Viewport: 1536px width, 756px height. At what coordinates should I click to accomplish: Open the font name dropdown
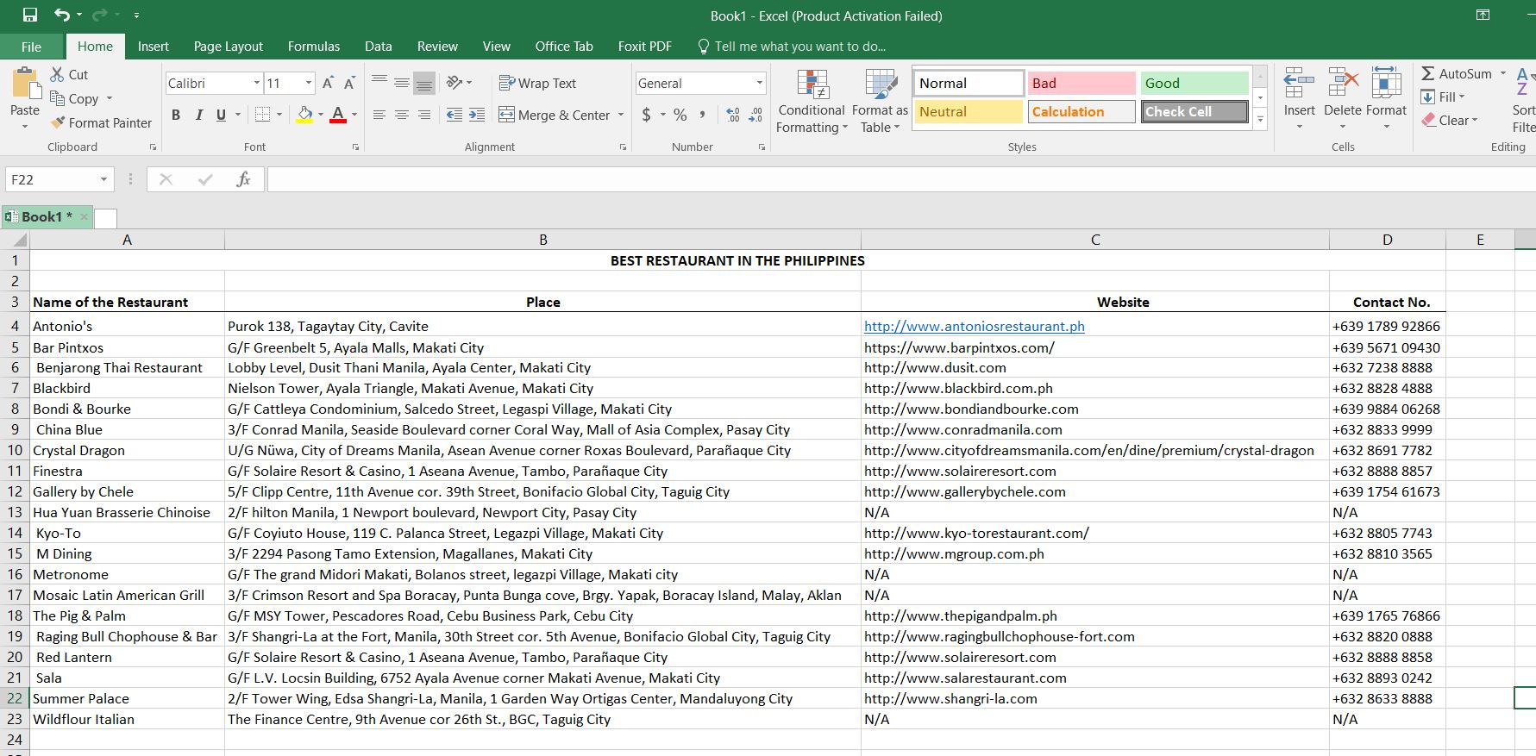click(256, 84)
